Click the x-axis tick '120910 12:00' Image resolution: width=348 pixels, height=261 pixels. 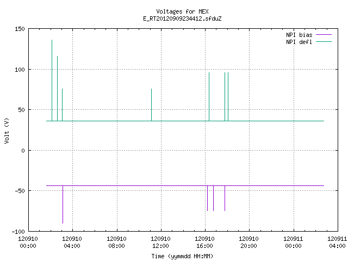click(x=160, y=243)
